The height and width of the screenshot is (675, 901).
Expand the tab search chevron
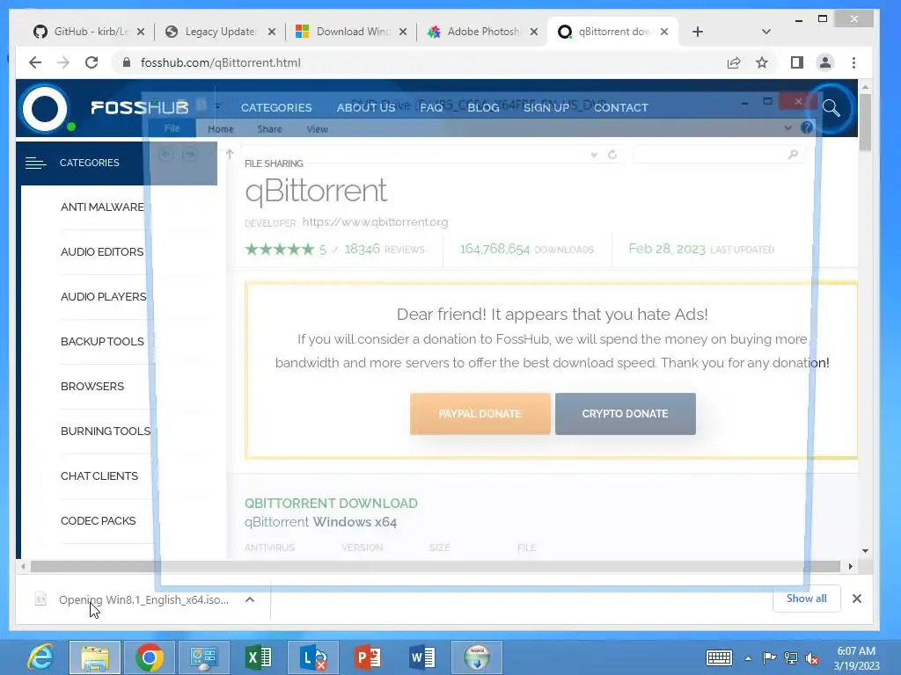766,32
